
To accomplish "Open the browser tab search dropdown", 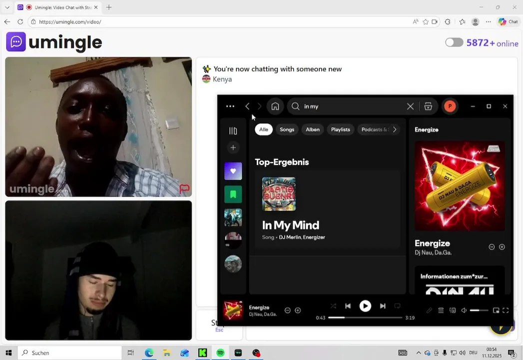I will [x=7, y=7].
